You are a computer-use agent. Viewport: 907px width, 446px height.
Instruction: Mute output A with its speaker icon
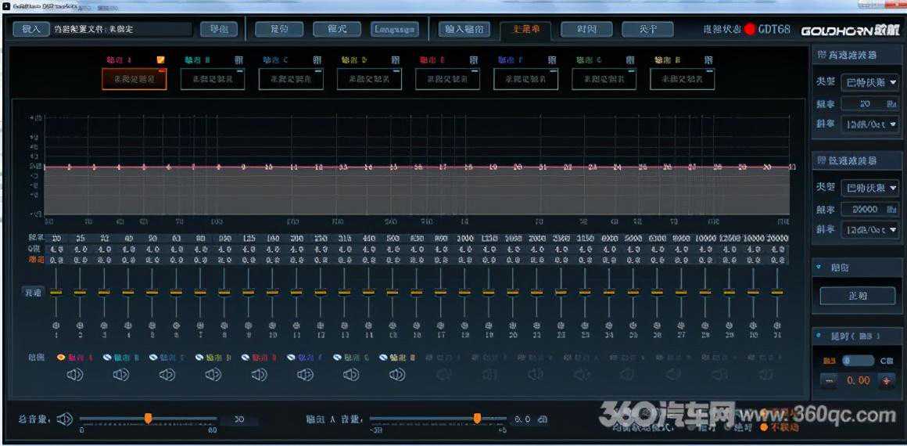[74, 375]
